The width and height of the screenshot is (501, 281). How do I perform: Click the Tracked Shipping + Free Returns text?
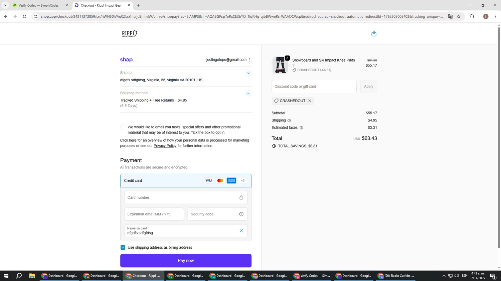coord(147,101)
